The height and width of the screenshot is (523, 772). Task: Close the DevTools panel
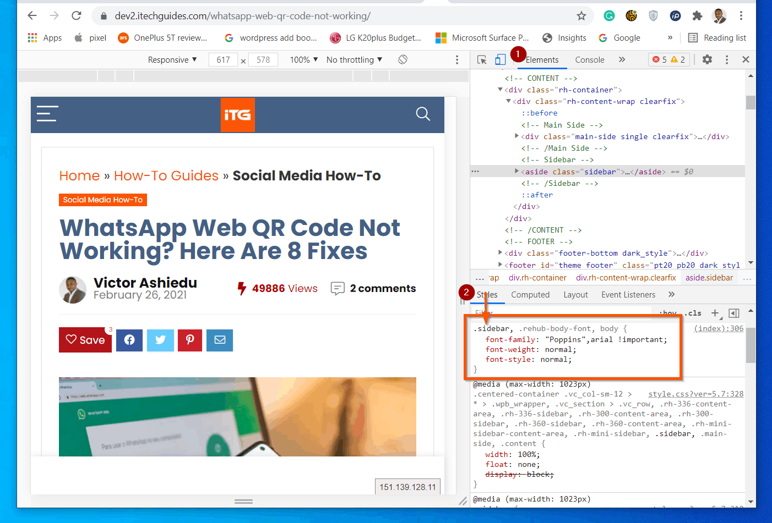746,59
